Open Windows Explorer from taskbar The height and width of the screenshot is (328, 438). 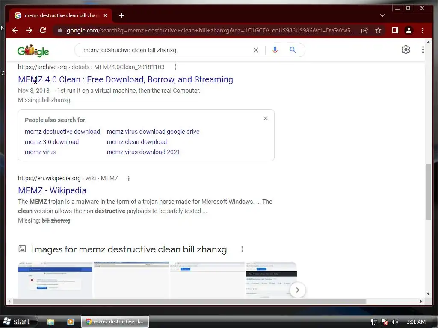[51, 322]
